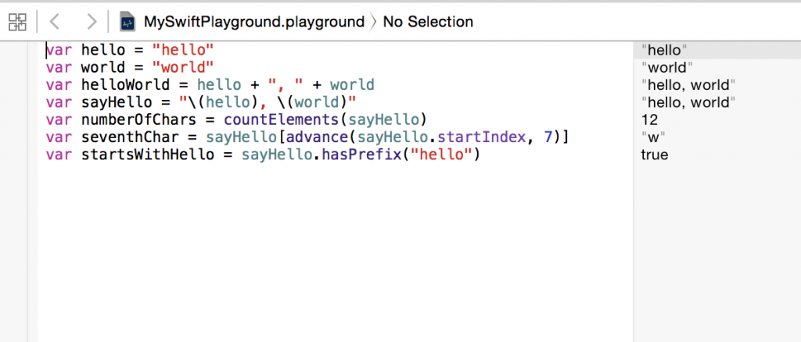Open the related items grid icon
Viewport: 801px width, 342px height.
click(x=17, y=22)
